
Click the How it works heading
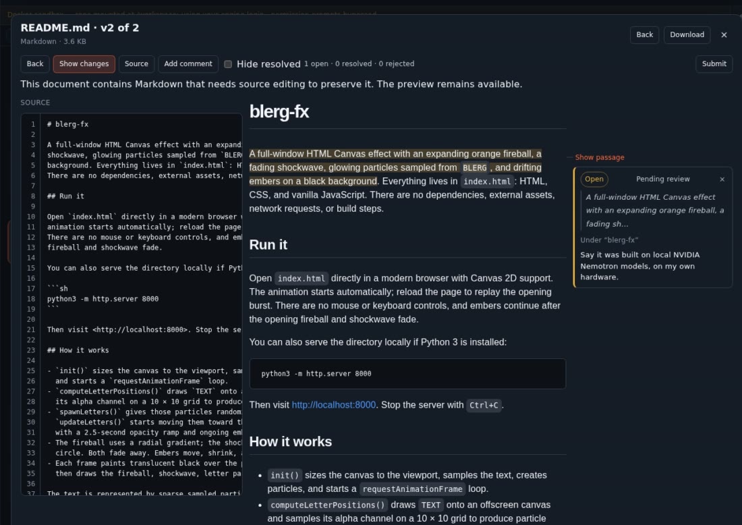tap(290, 442)
